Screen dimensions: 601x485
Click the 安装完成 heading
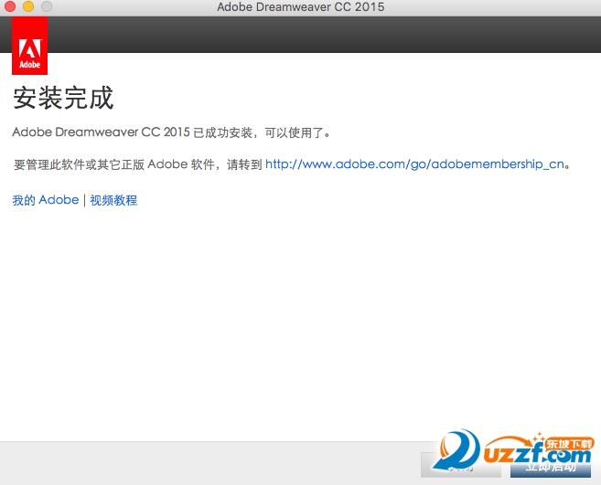[x=63, y=98]
